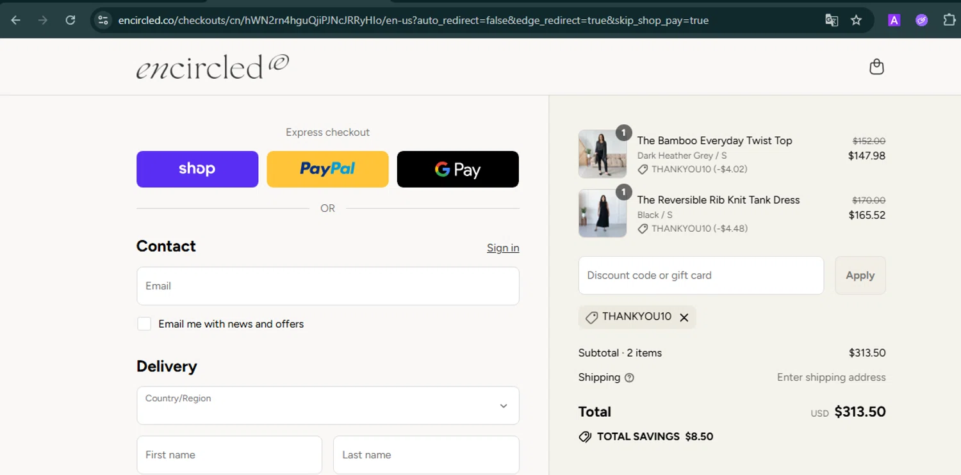Click the Reversible Rib Knit Tank Dress thumbnail
Screen dimensions: 961x475
pyautogui.click(x=602, y=213)
